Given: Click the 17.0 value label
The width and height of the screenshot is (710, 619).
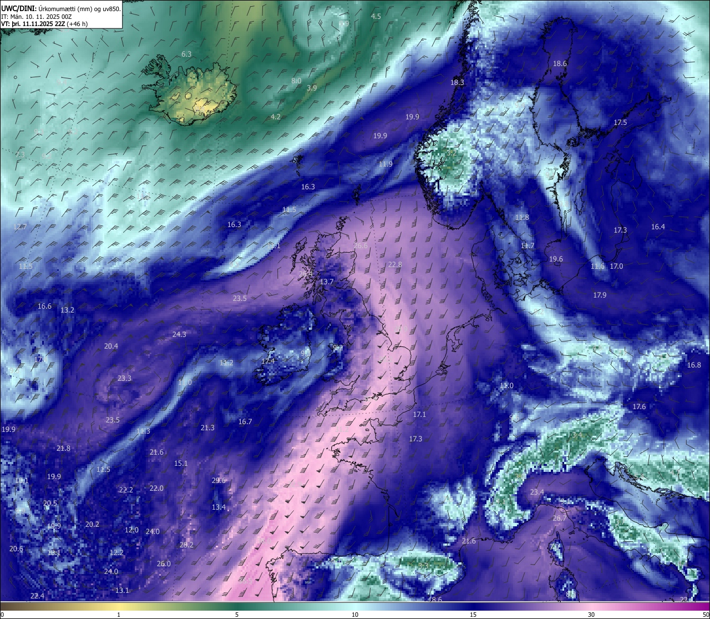Looking at the screenshot, I should click(x=616, y=266).
